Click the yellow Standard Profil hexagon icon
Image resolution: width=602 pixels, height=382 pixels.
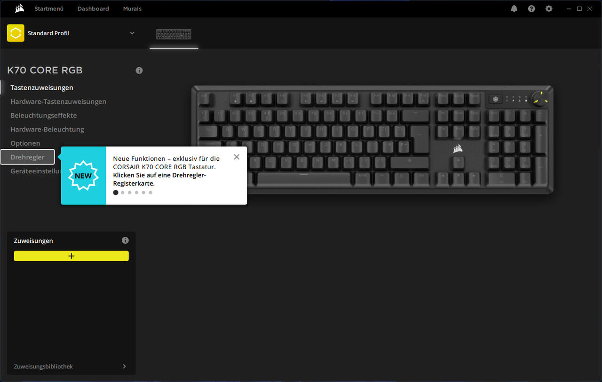[x=16, y=33]
